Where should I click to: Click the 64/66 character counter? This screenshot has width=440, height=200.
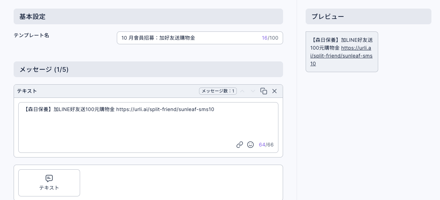point(266,145)
